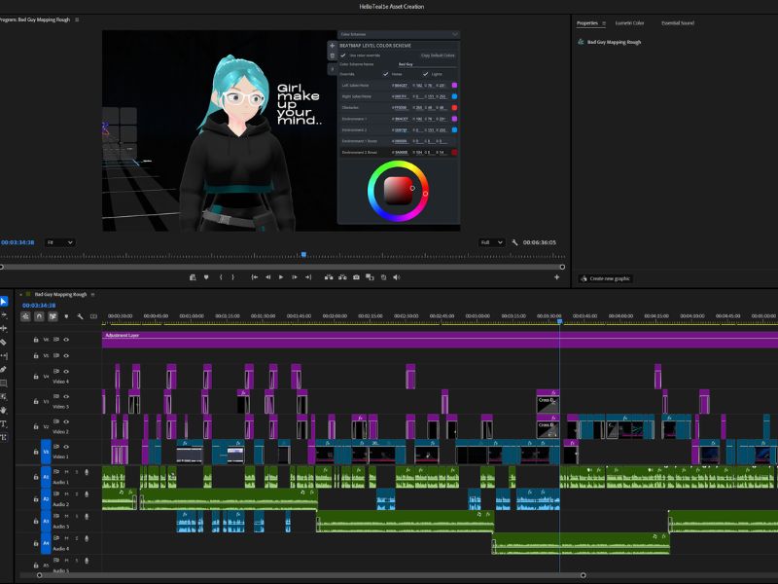
Task: Click Create new graphic button
Action: pyautogui.click(x=605, y=278)
